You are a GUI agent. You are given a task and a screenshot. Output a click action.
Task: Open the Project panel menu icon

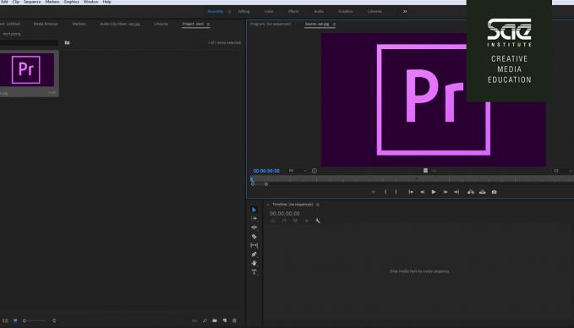coord(208,25)
